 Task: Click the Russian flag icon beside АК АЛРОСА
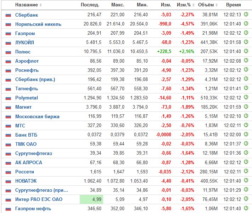click(x=8, y=163)
